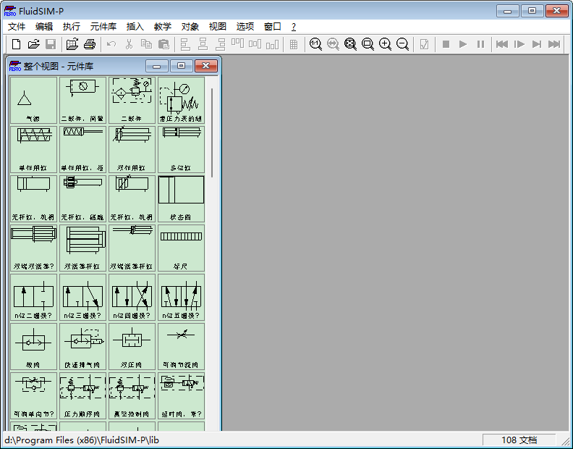573x449 pixels.
Task: Click the Paste toolbar icon
Action: tap(164, 44)
